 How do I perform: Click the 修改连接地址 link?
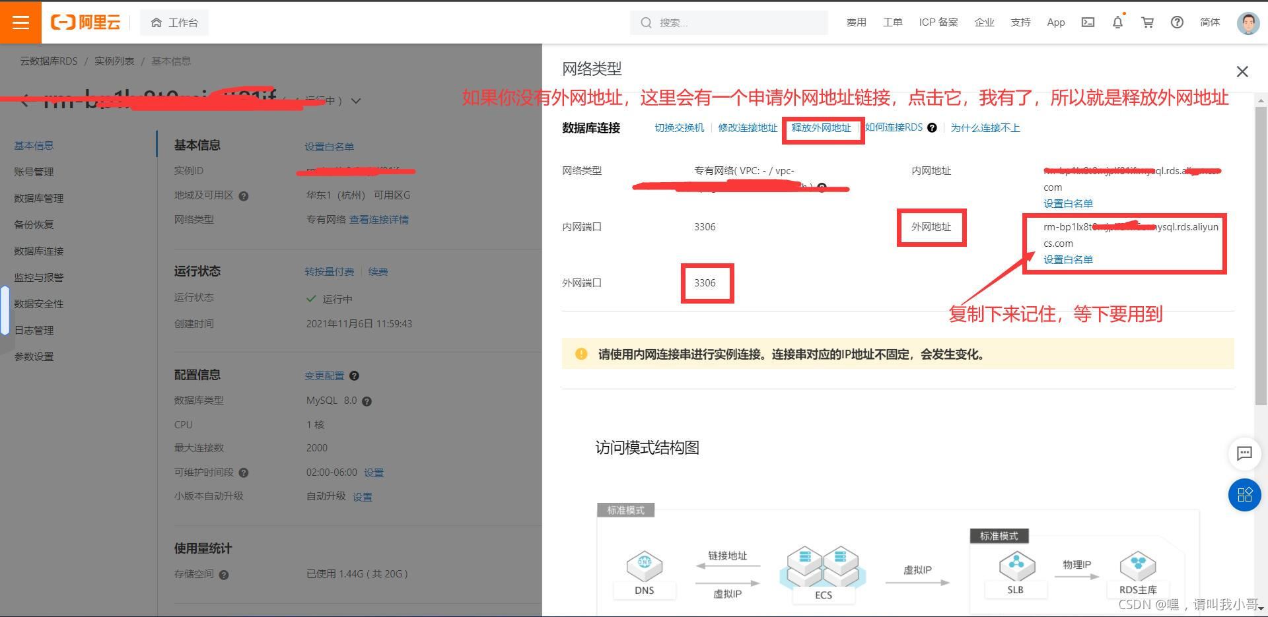pyautogui.click(x=748, y=128)
